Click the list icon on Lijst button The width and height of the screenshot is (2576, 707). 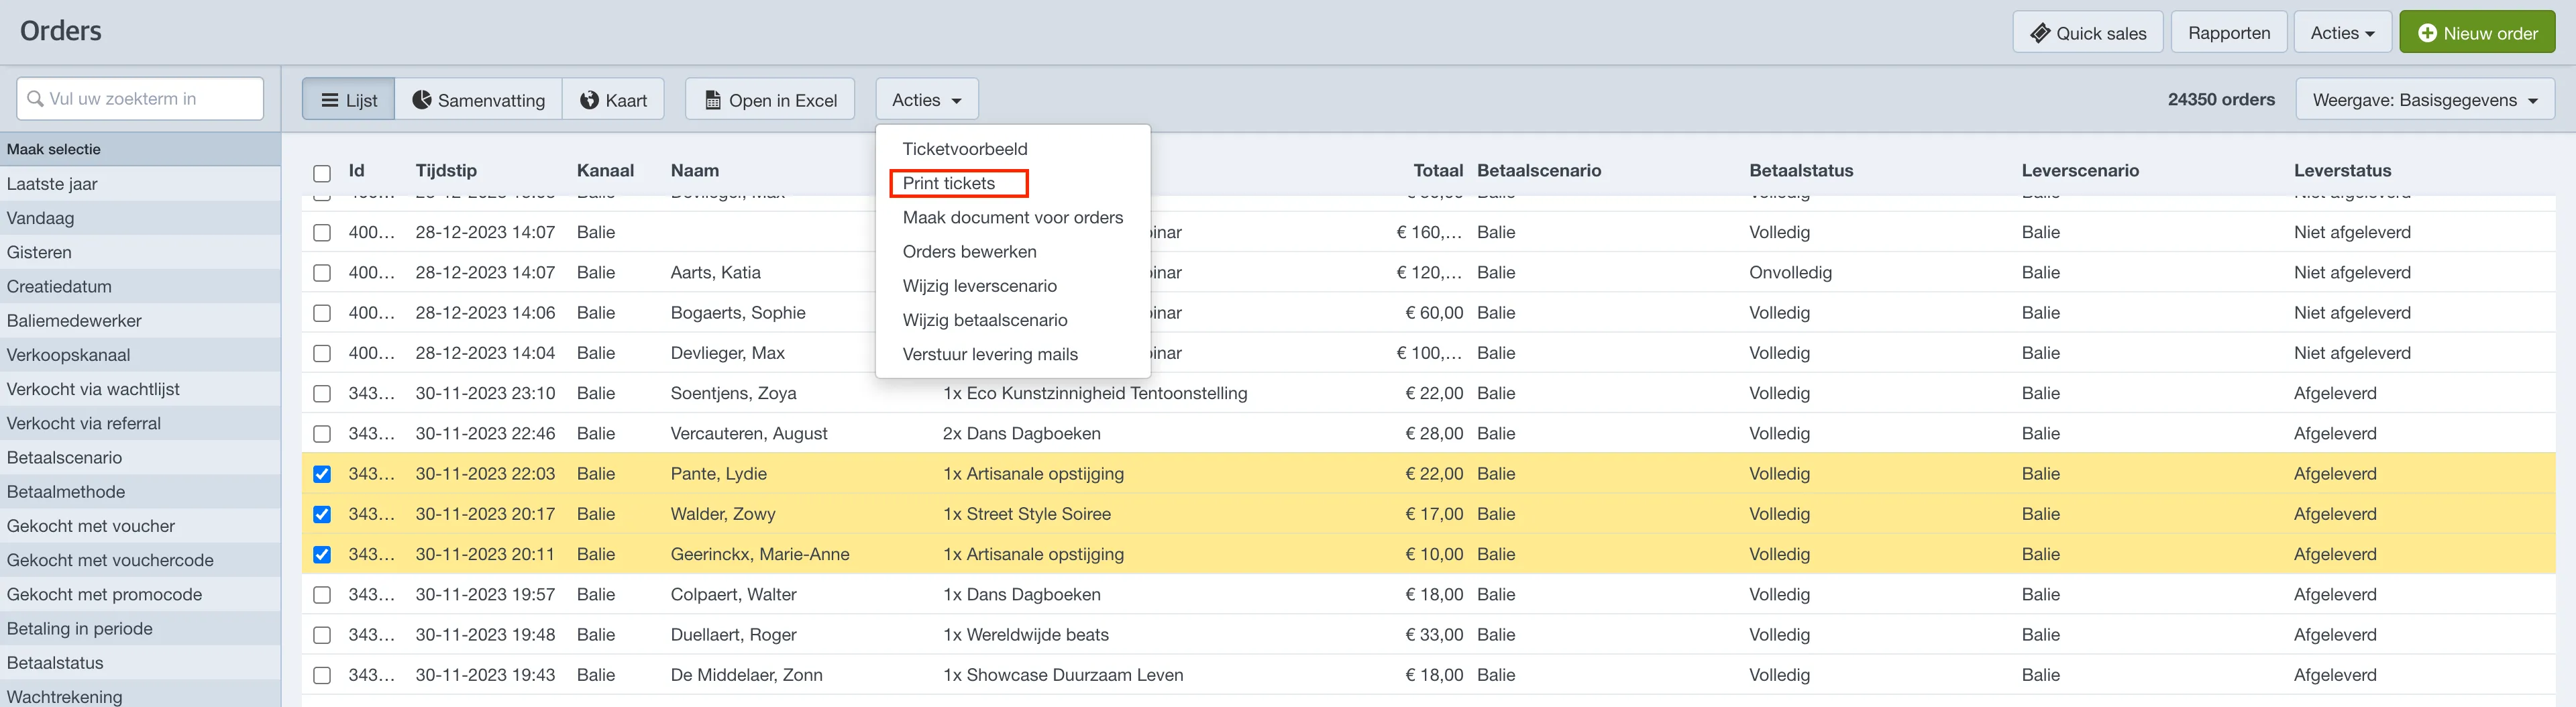pos(330,100)
